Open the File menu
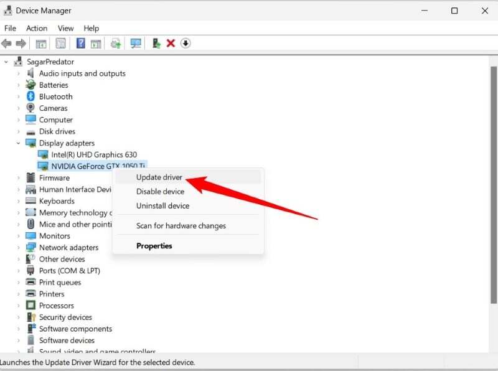Viewport: 498px width, 371px height. [x=10, y=28]
